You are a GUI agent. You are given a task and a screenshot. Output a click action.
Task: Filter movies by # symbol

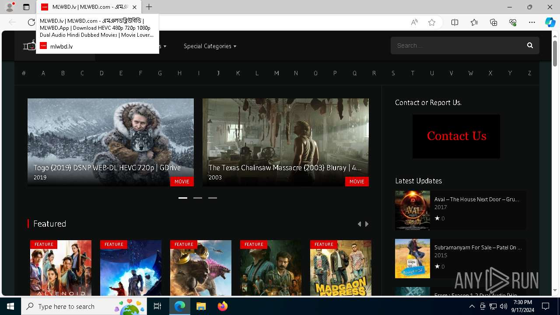click(x=24, y=73)
